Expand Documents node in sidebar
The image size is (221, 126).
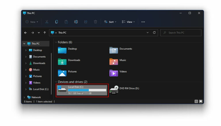[x=26, y=57]
